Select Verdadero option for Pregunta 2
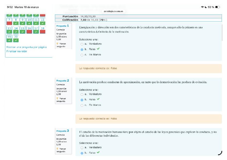This screenshot has height=160, width=227. pos(82,95)
